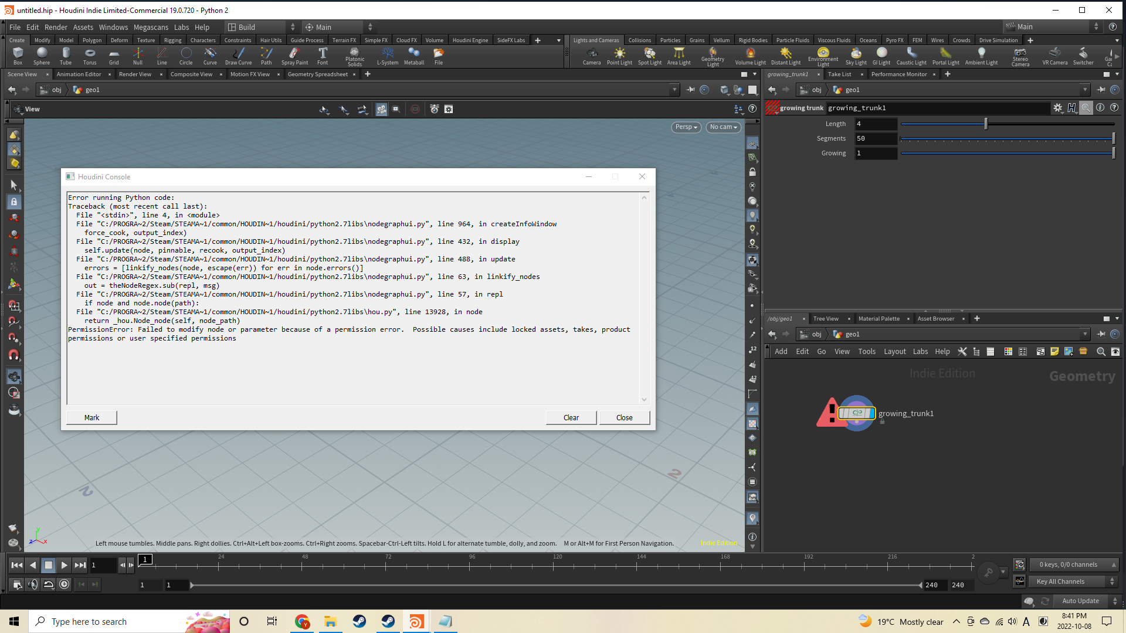Open the File menu
1126x633 pixels.
click(x=15, y=27)
